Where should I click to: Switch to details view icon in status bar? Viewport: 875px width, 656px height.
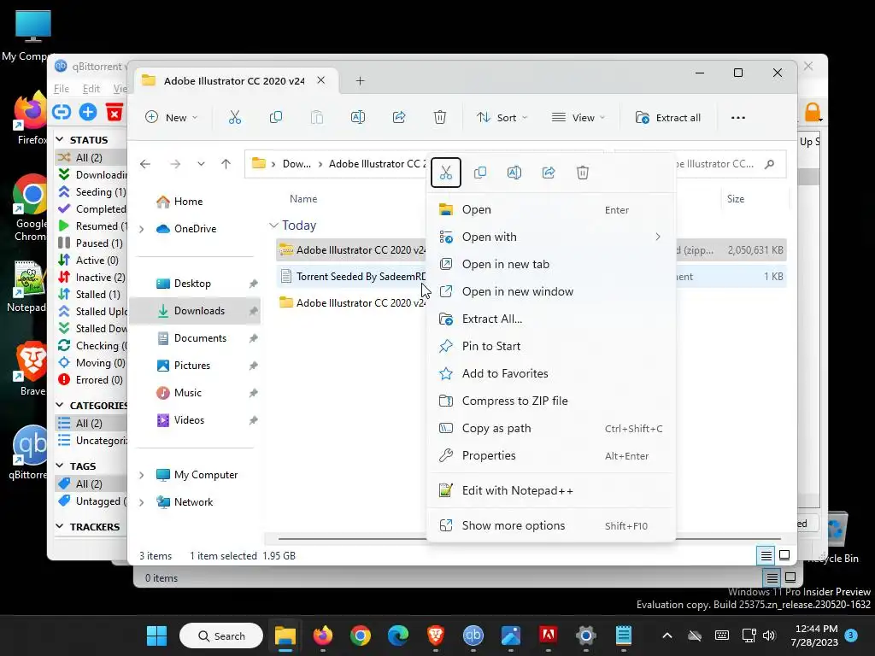(x=766, y=555)
